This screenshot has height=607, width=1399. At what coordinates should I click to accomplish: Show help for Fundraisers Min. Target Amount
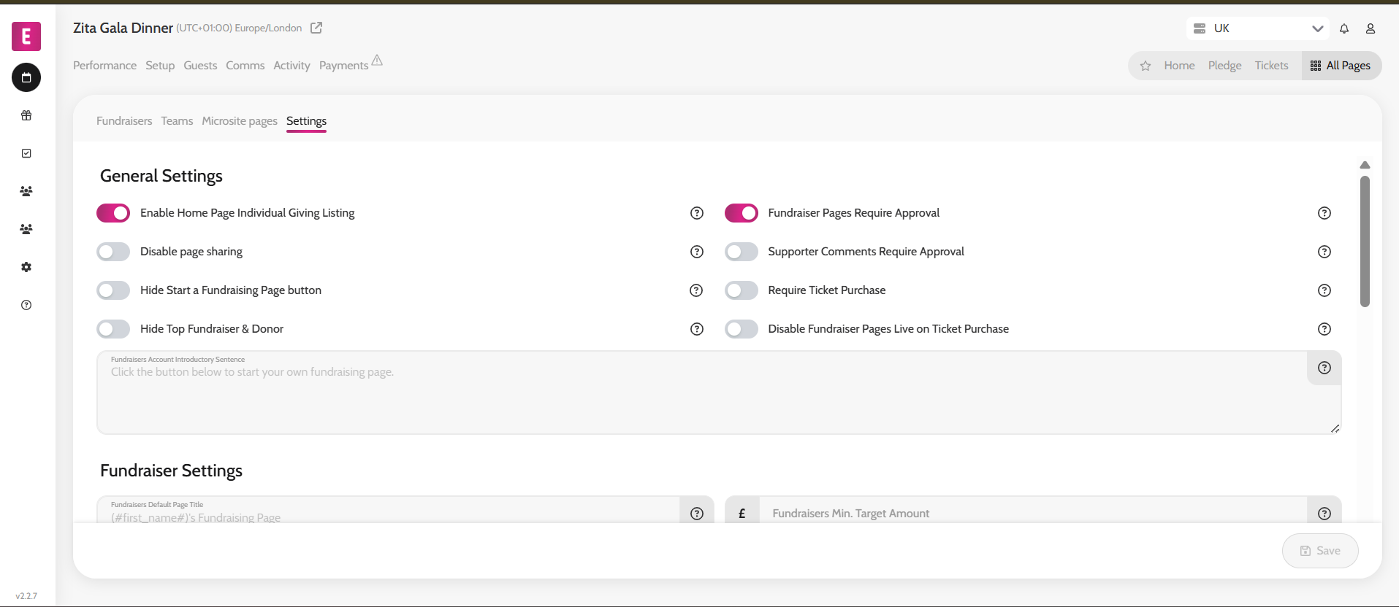click(1324, 513)
